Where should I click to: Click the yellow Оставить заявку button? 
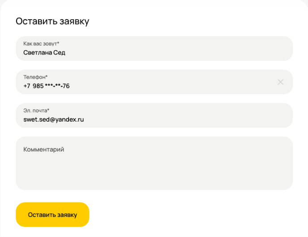[52, 215]
